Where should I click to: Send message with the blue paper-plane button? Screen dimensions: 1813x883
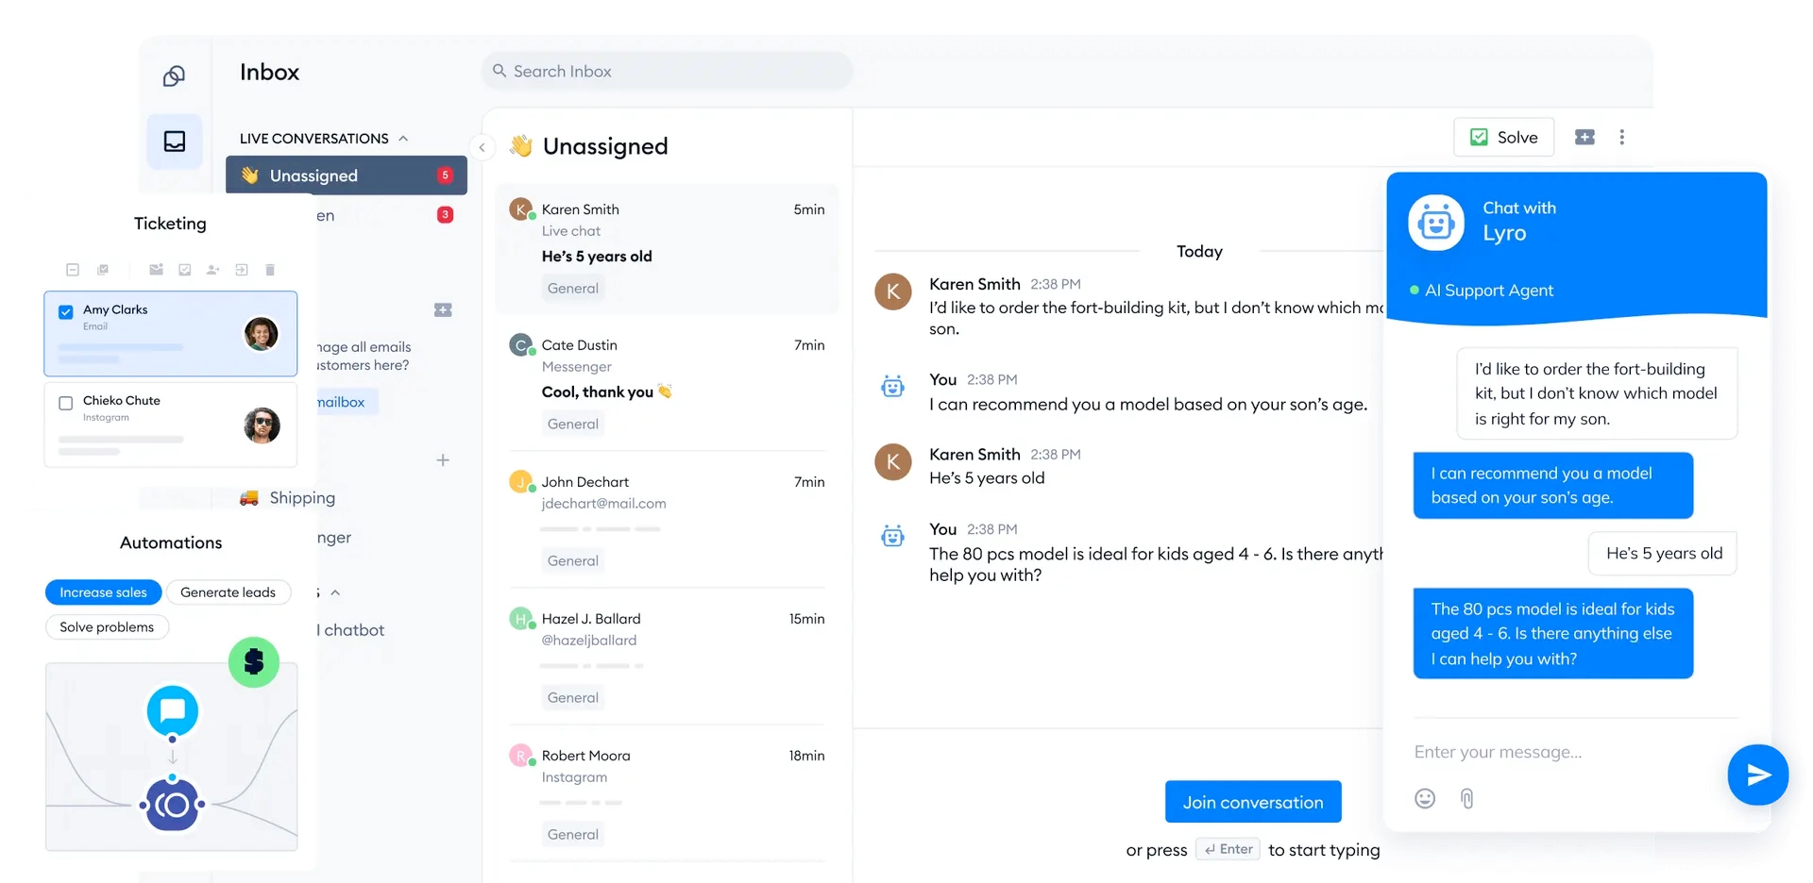coord(1757,775)
